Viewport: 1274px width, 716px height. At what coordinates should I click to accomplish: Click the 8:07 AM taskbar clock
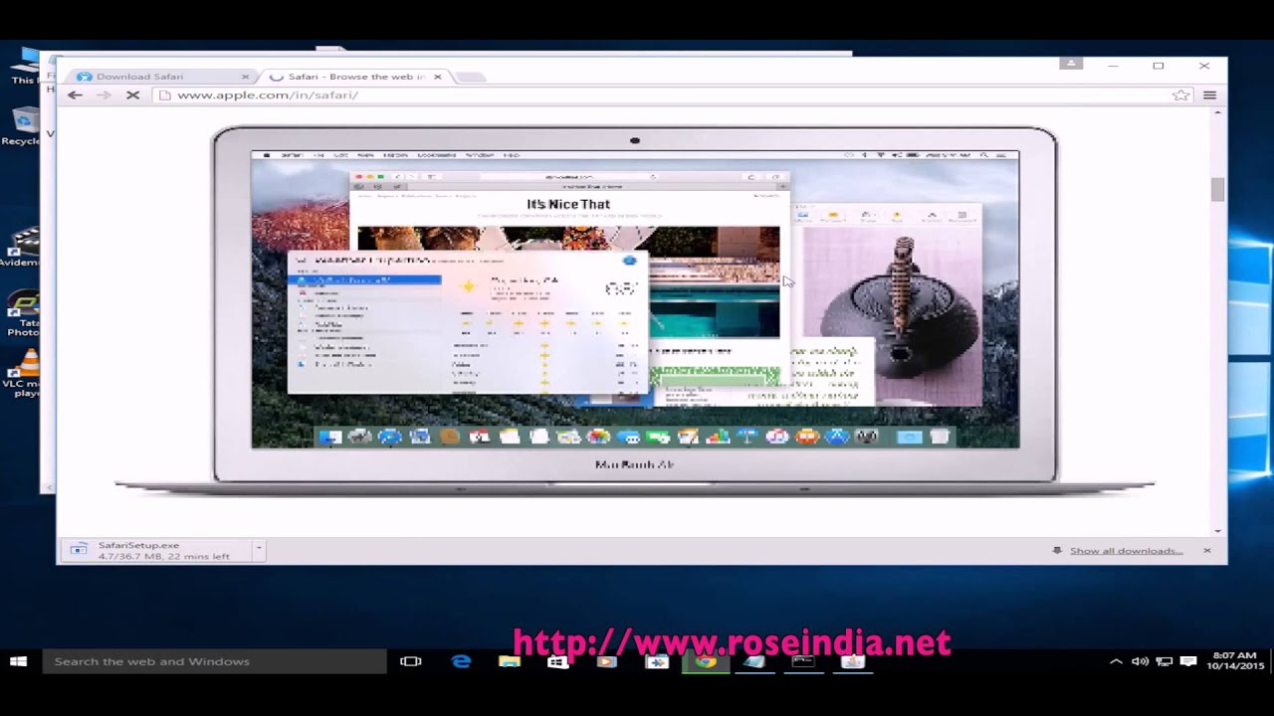[x=1234, y=661]
